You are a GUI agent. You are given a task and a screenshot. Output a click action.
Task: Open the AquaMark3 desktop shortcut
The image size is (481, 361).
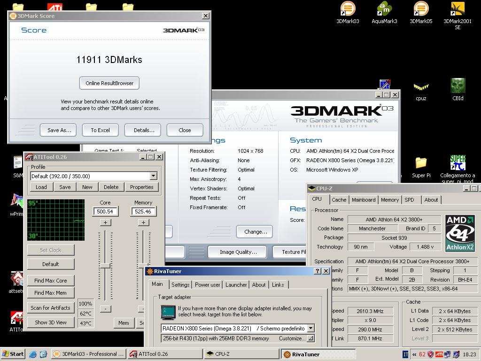(384, 12)
